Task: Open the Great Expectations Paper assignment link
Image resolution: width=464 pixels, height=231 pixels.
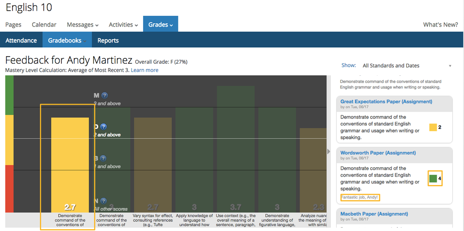Action: point(386,101)
